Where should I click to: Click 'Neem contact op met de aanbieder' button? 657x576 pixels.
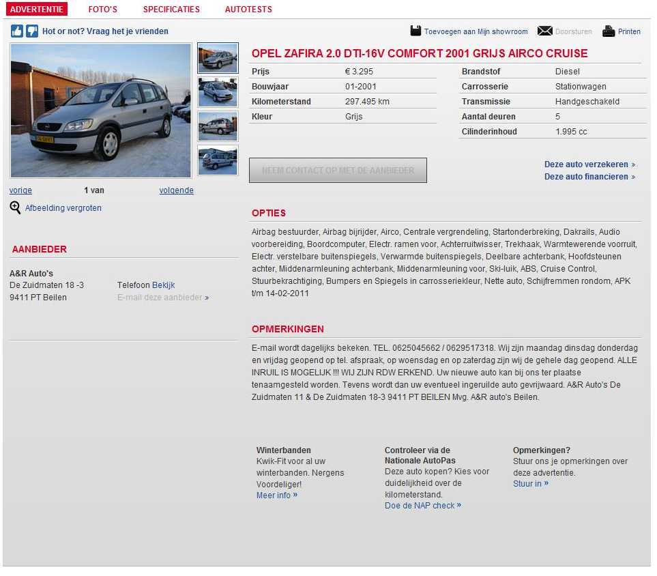pyautogui.click(x=338, y=170)
